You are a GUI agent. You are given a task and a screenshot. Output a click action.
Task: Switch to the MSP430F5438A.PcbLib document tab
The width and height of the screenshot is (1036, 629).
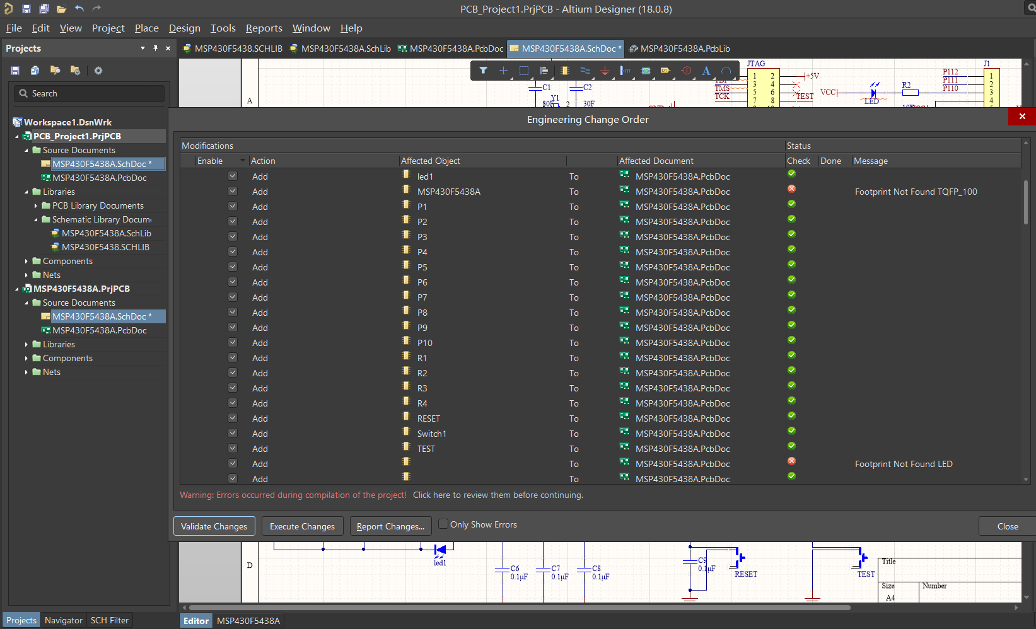[680, 49]
